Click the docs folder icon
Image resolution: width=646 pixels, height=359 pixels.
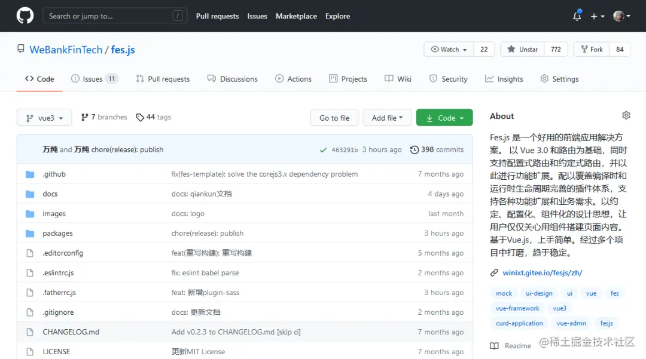(30, 194)
